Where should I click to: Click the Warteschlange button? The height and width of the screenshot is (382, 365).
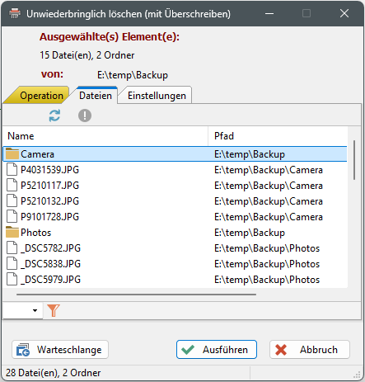(60, 350)
